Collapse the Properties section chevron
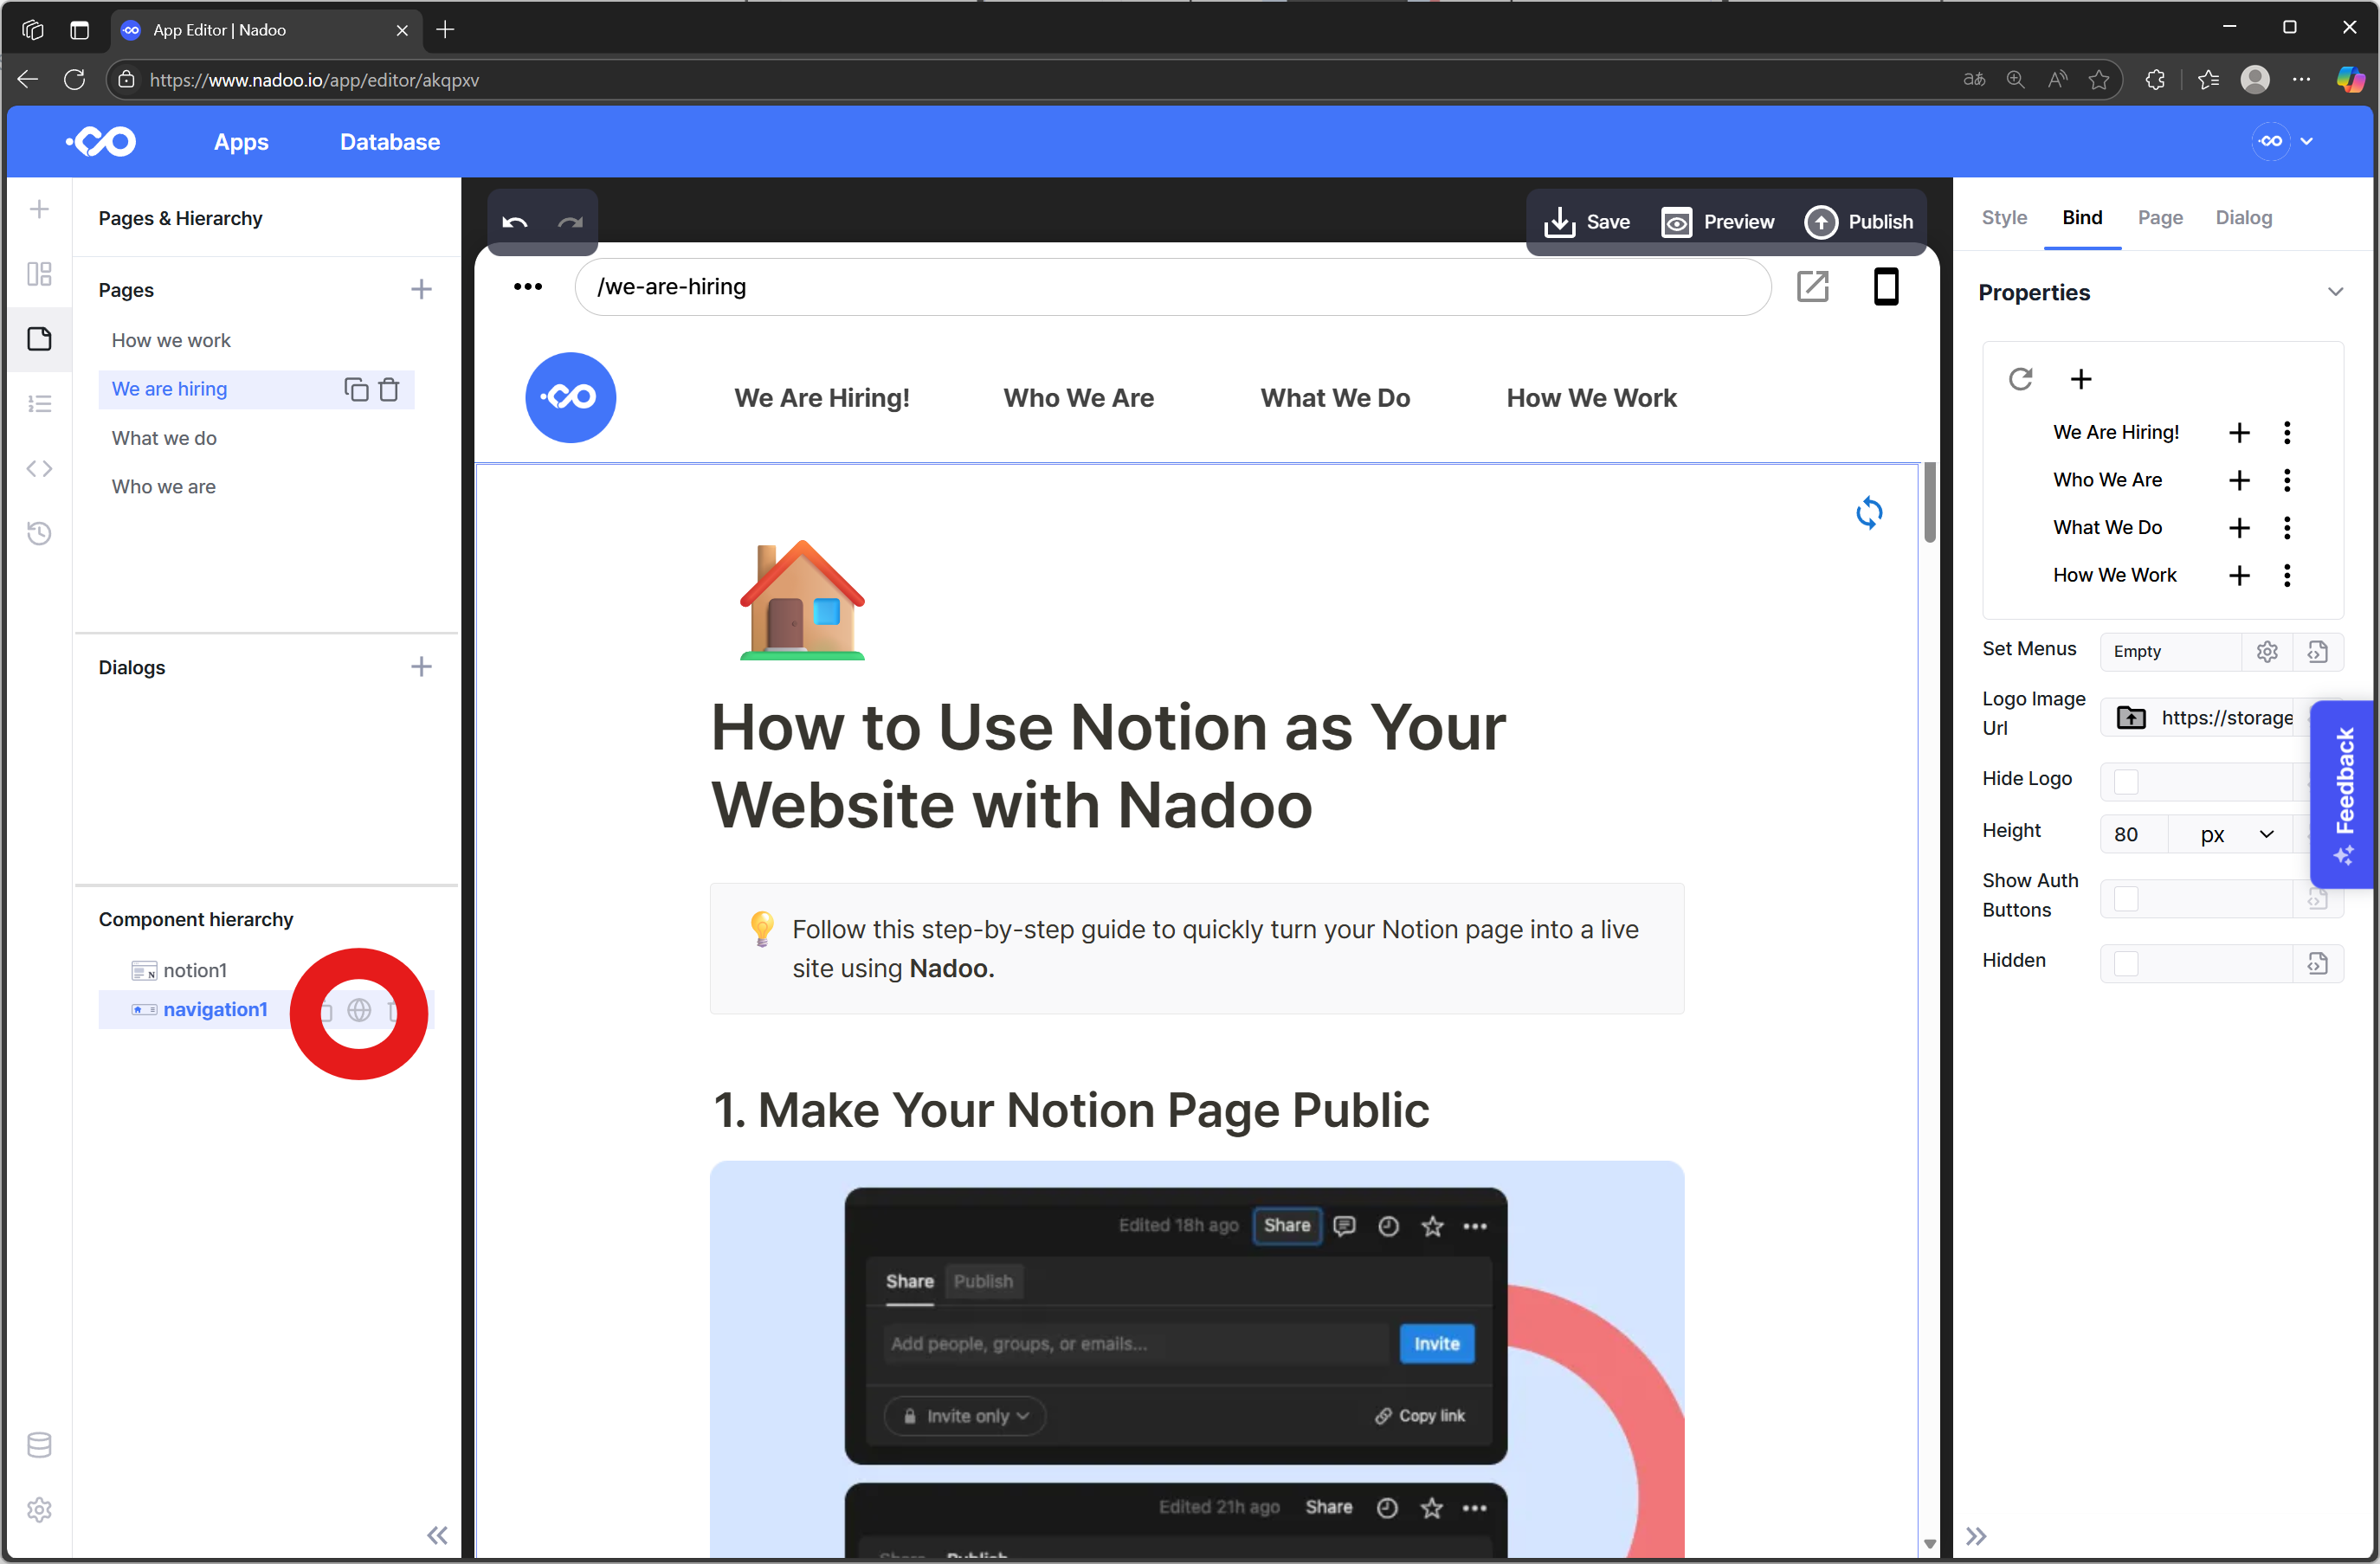 2336,291
